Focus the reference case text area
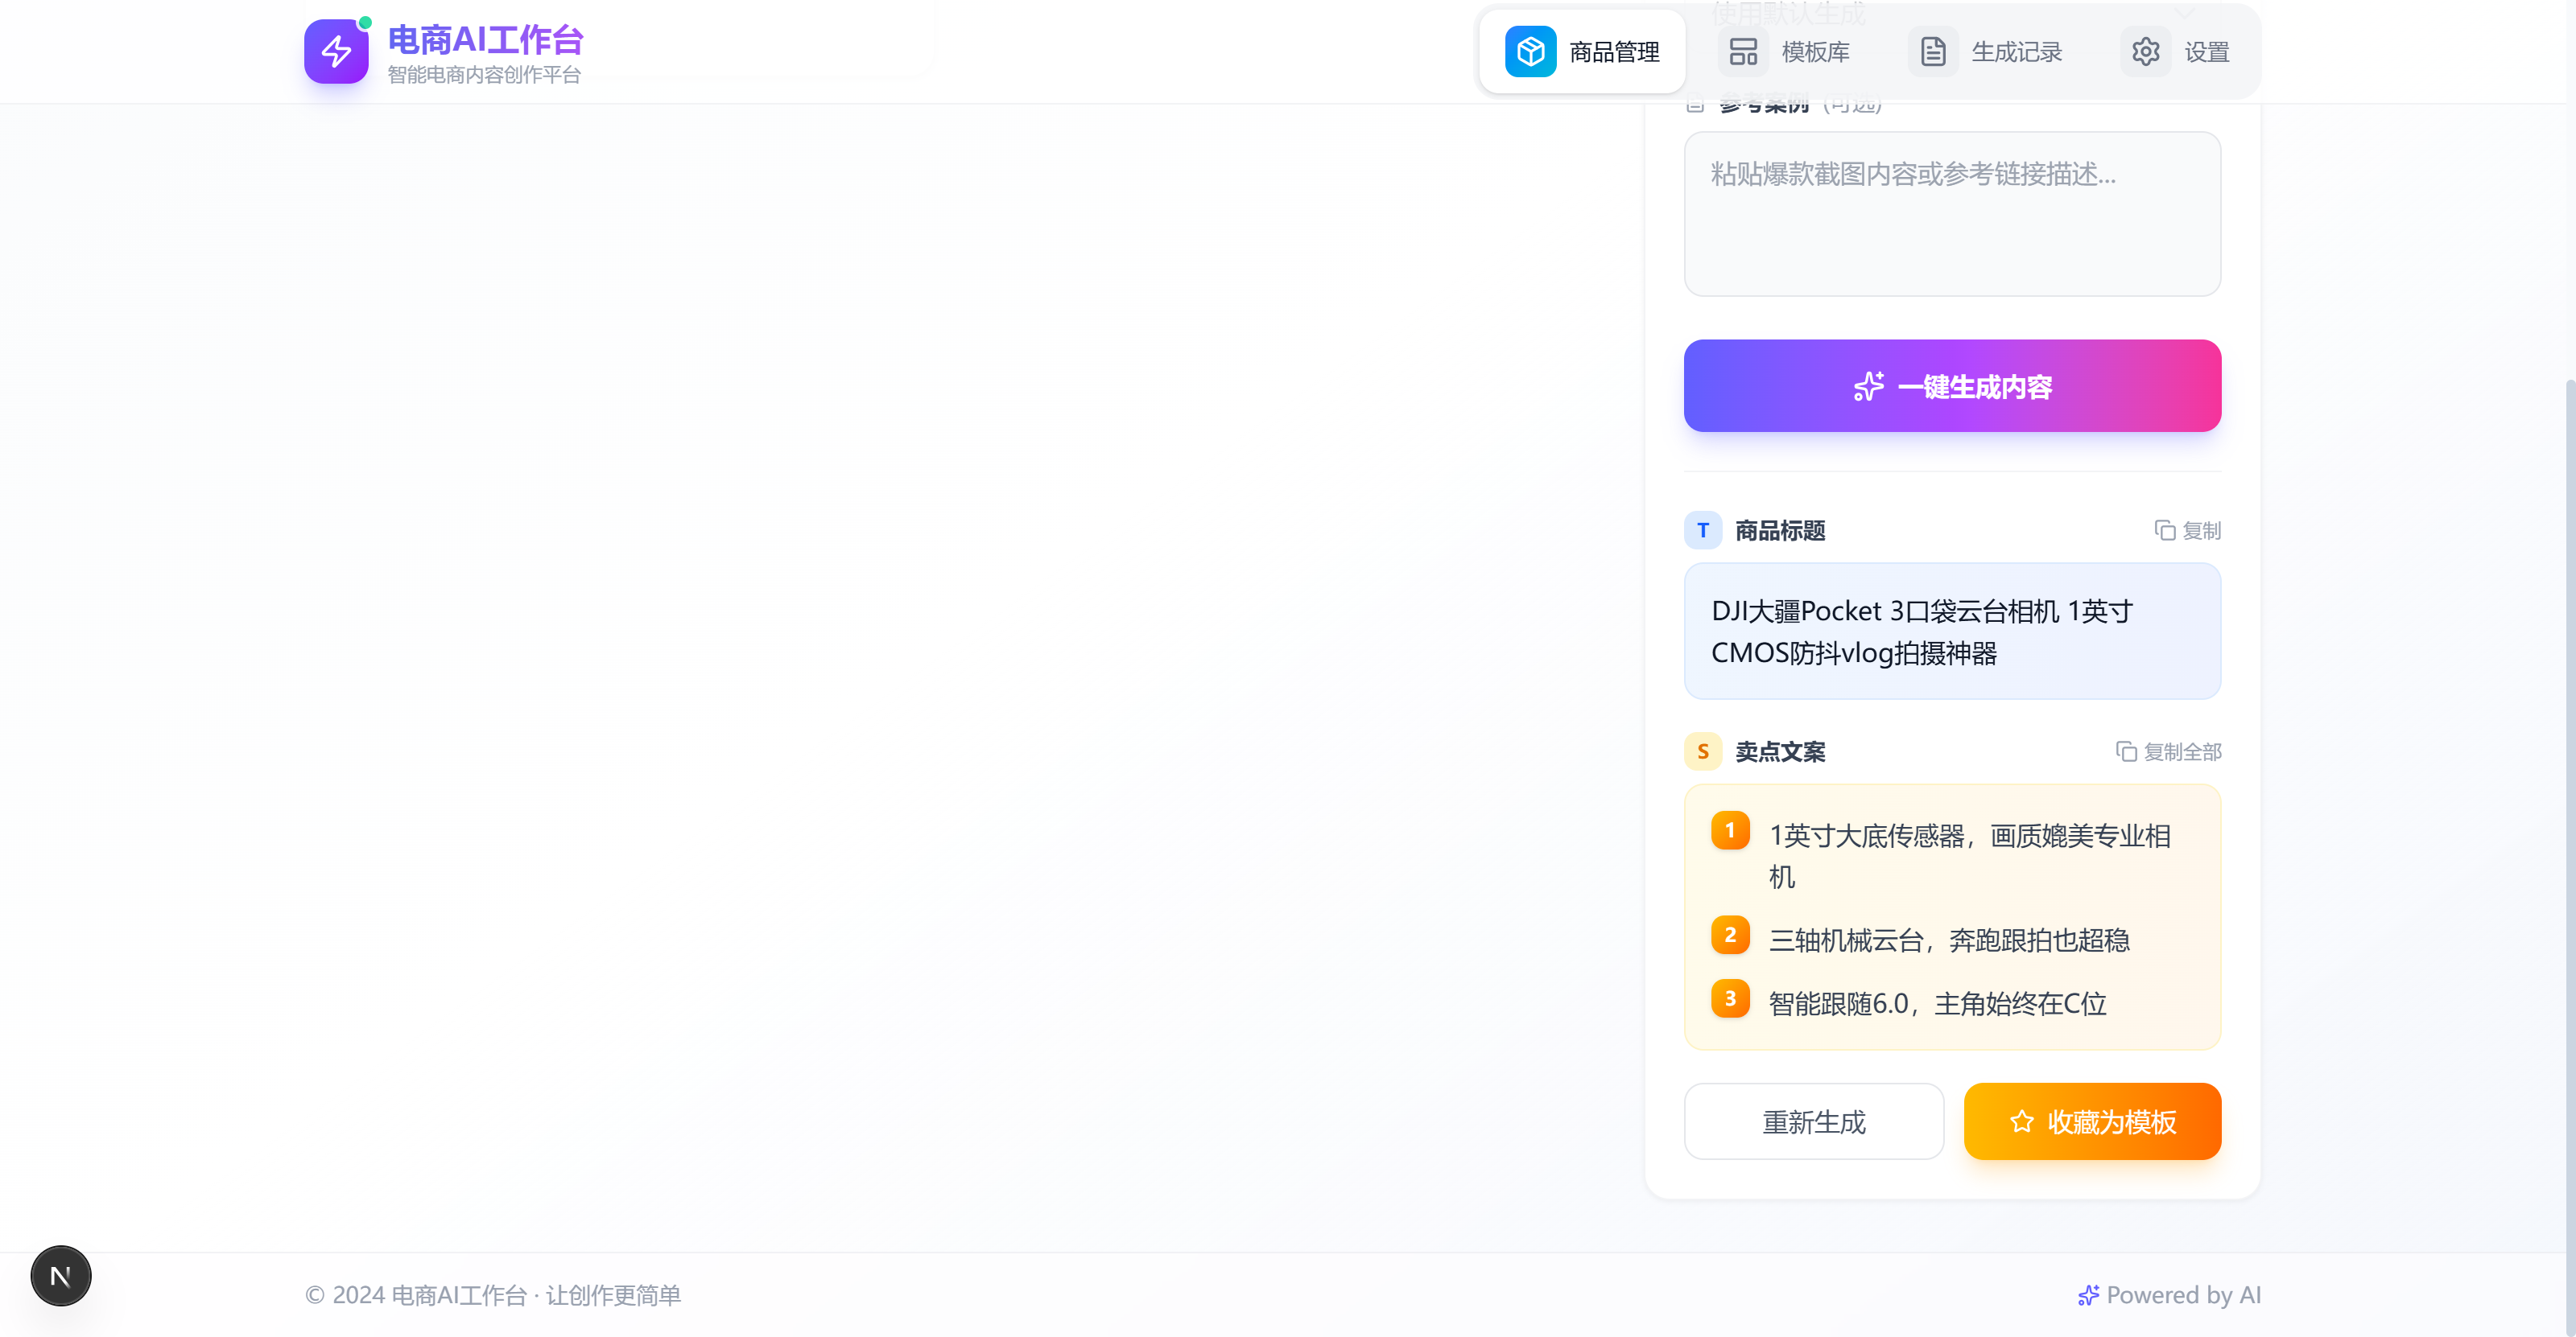 (x=1952, y=214)
